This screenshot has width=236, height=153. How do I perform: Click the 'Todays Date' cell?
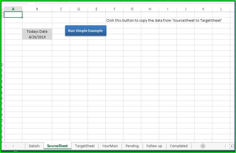coord(37,31)
